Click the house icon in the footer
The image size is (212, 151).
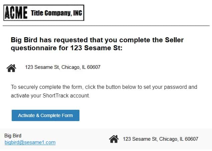114,139
